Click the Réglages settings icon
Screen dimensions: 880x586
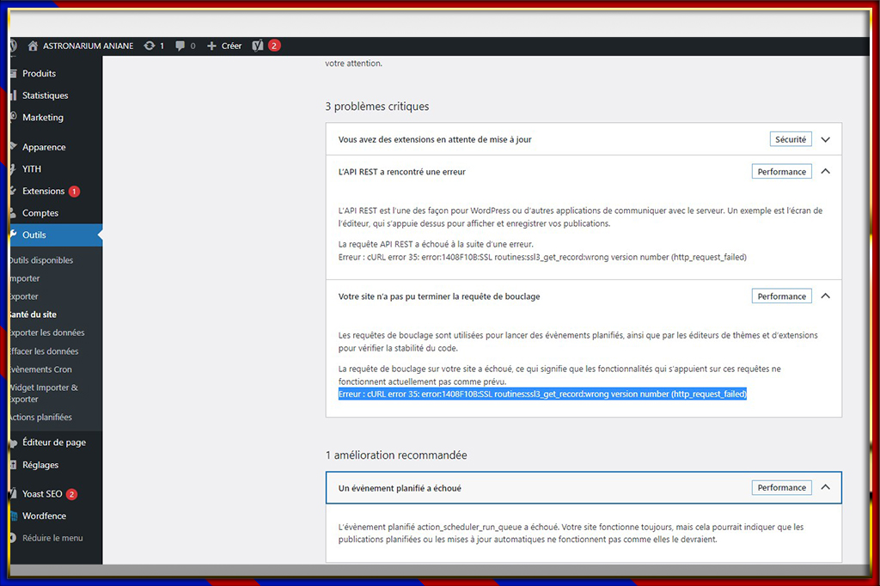14,465
